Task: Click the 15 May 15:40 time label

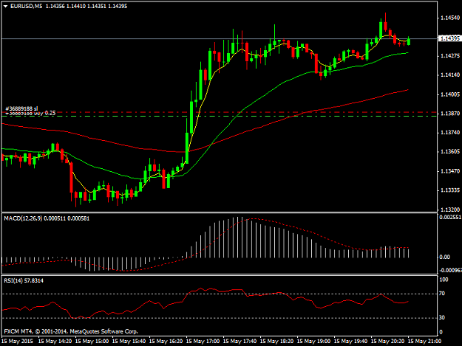Action: click(x=129, y=342)
